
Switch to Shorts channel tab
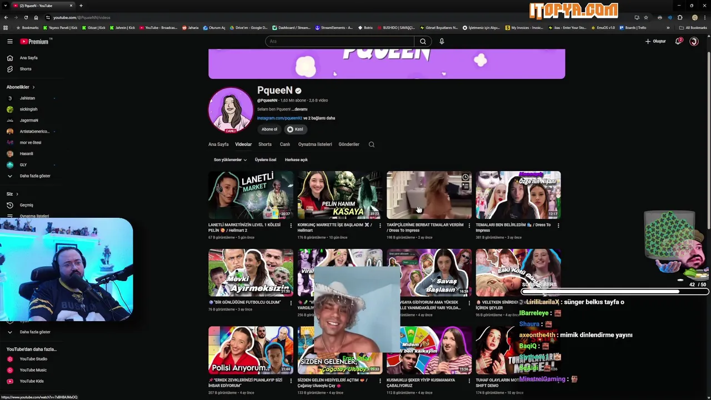(x=265, y=144)
